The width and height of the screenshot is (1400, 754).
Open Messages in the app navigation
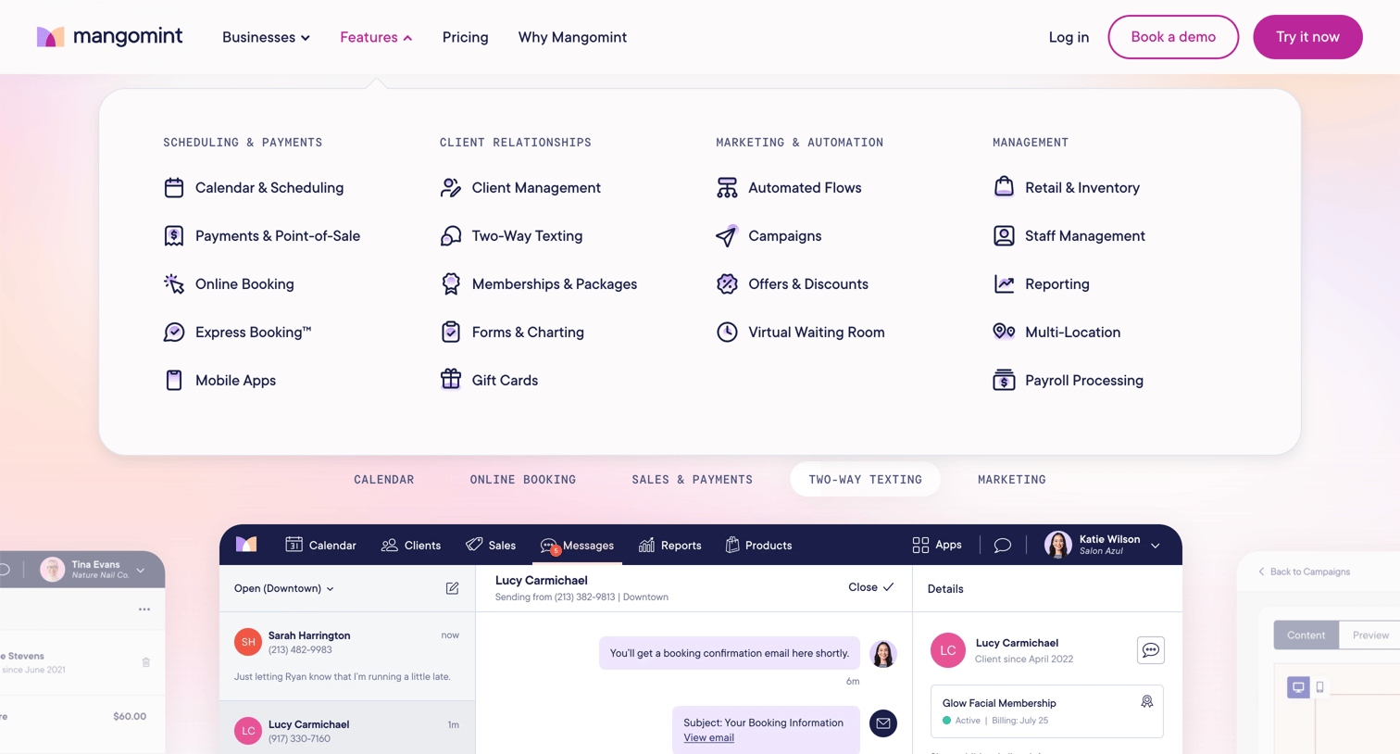(577, 546)
